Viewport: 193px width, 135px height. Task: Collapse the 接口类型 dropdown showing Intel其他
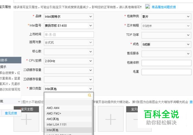click(x=69, y=89)
